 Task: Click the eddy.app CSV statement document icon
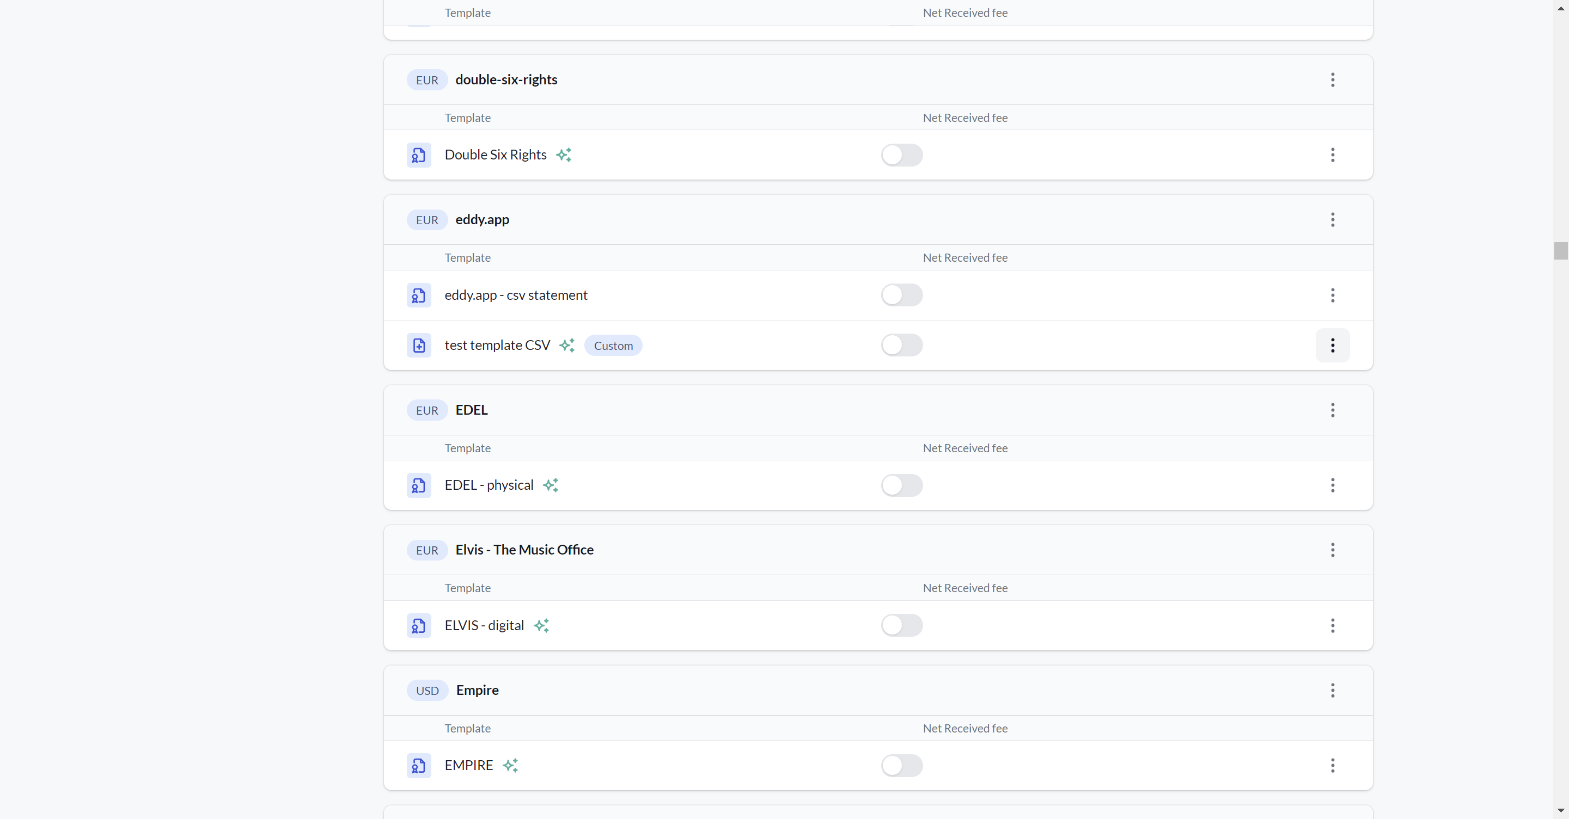point(419,294)
